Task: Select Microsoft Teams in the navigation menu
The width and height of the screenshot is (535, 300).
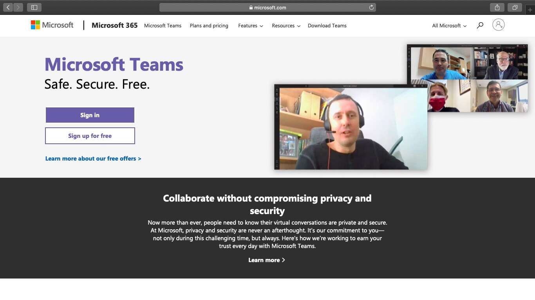Action: [163, 25]
